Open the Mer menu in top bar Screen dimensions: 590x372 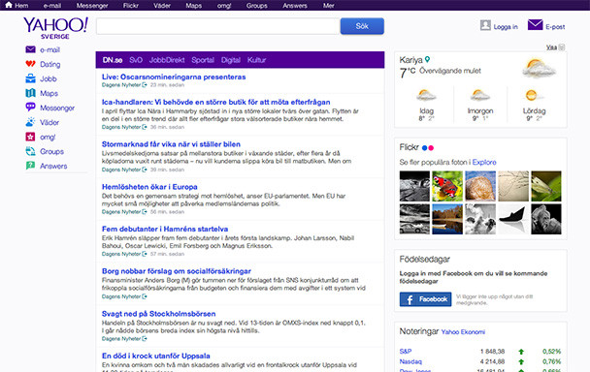click(329, 5)
